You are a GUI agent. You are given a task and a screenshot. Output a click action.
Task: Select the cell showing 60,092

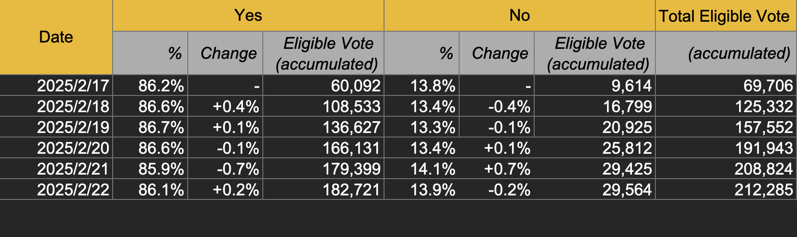click(x=356, y=85)
